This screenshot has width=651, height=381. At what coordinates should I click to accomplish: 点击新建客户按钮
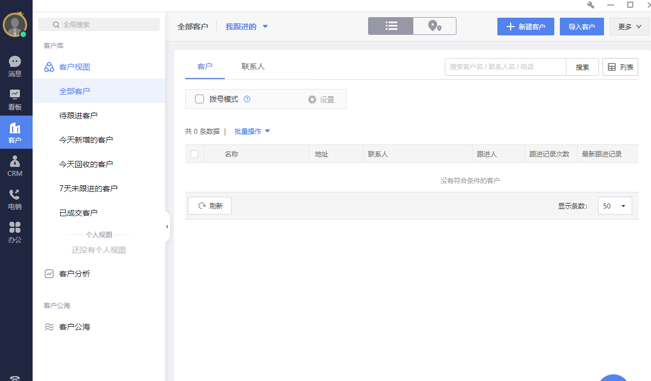(x=526, y=26)
